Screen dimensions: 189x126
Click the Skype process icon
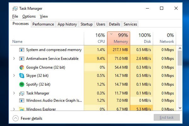point(22,76)
